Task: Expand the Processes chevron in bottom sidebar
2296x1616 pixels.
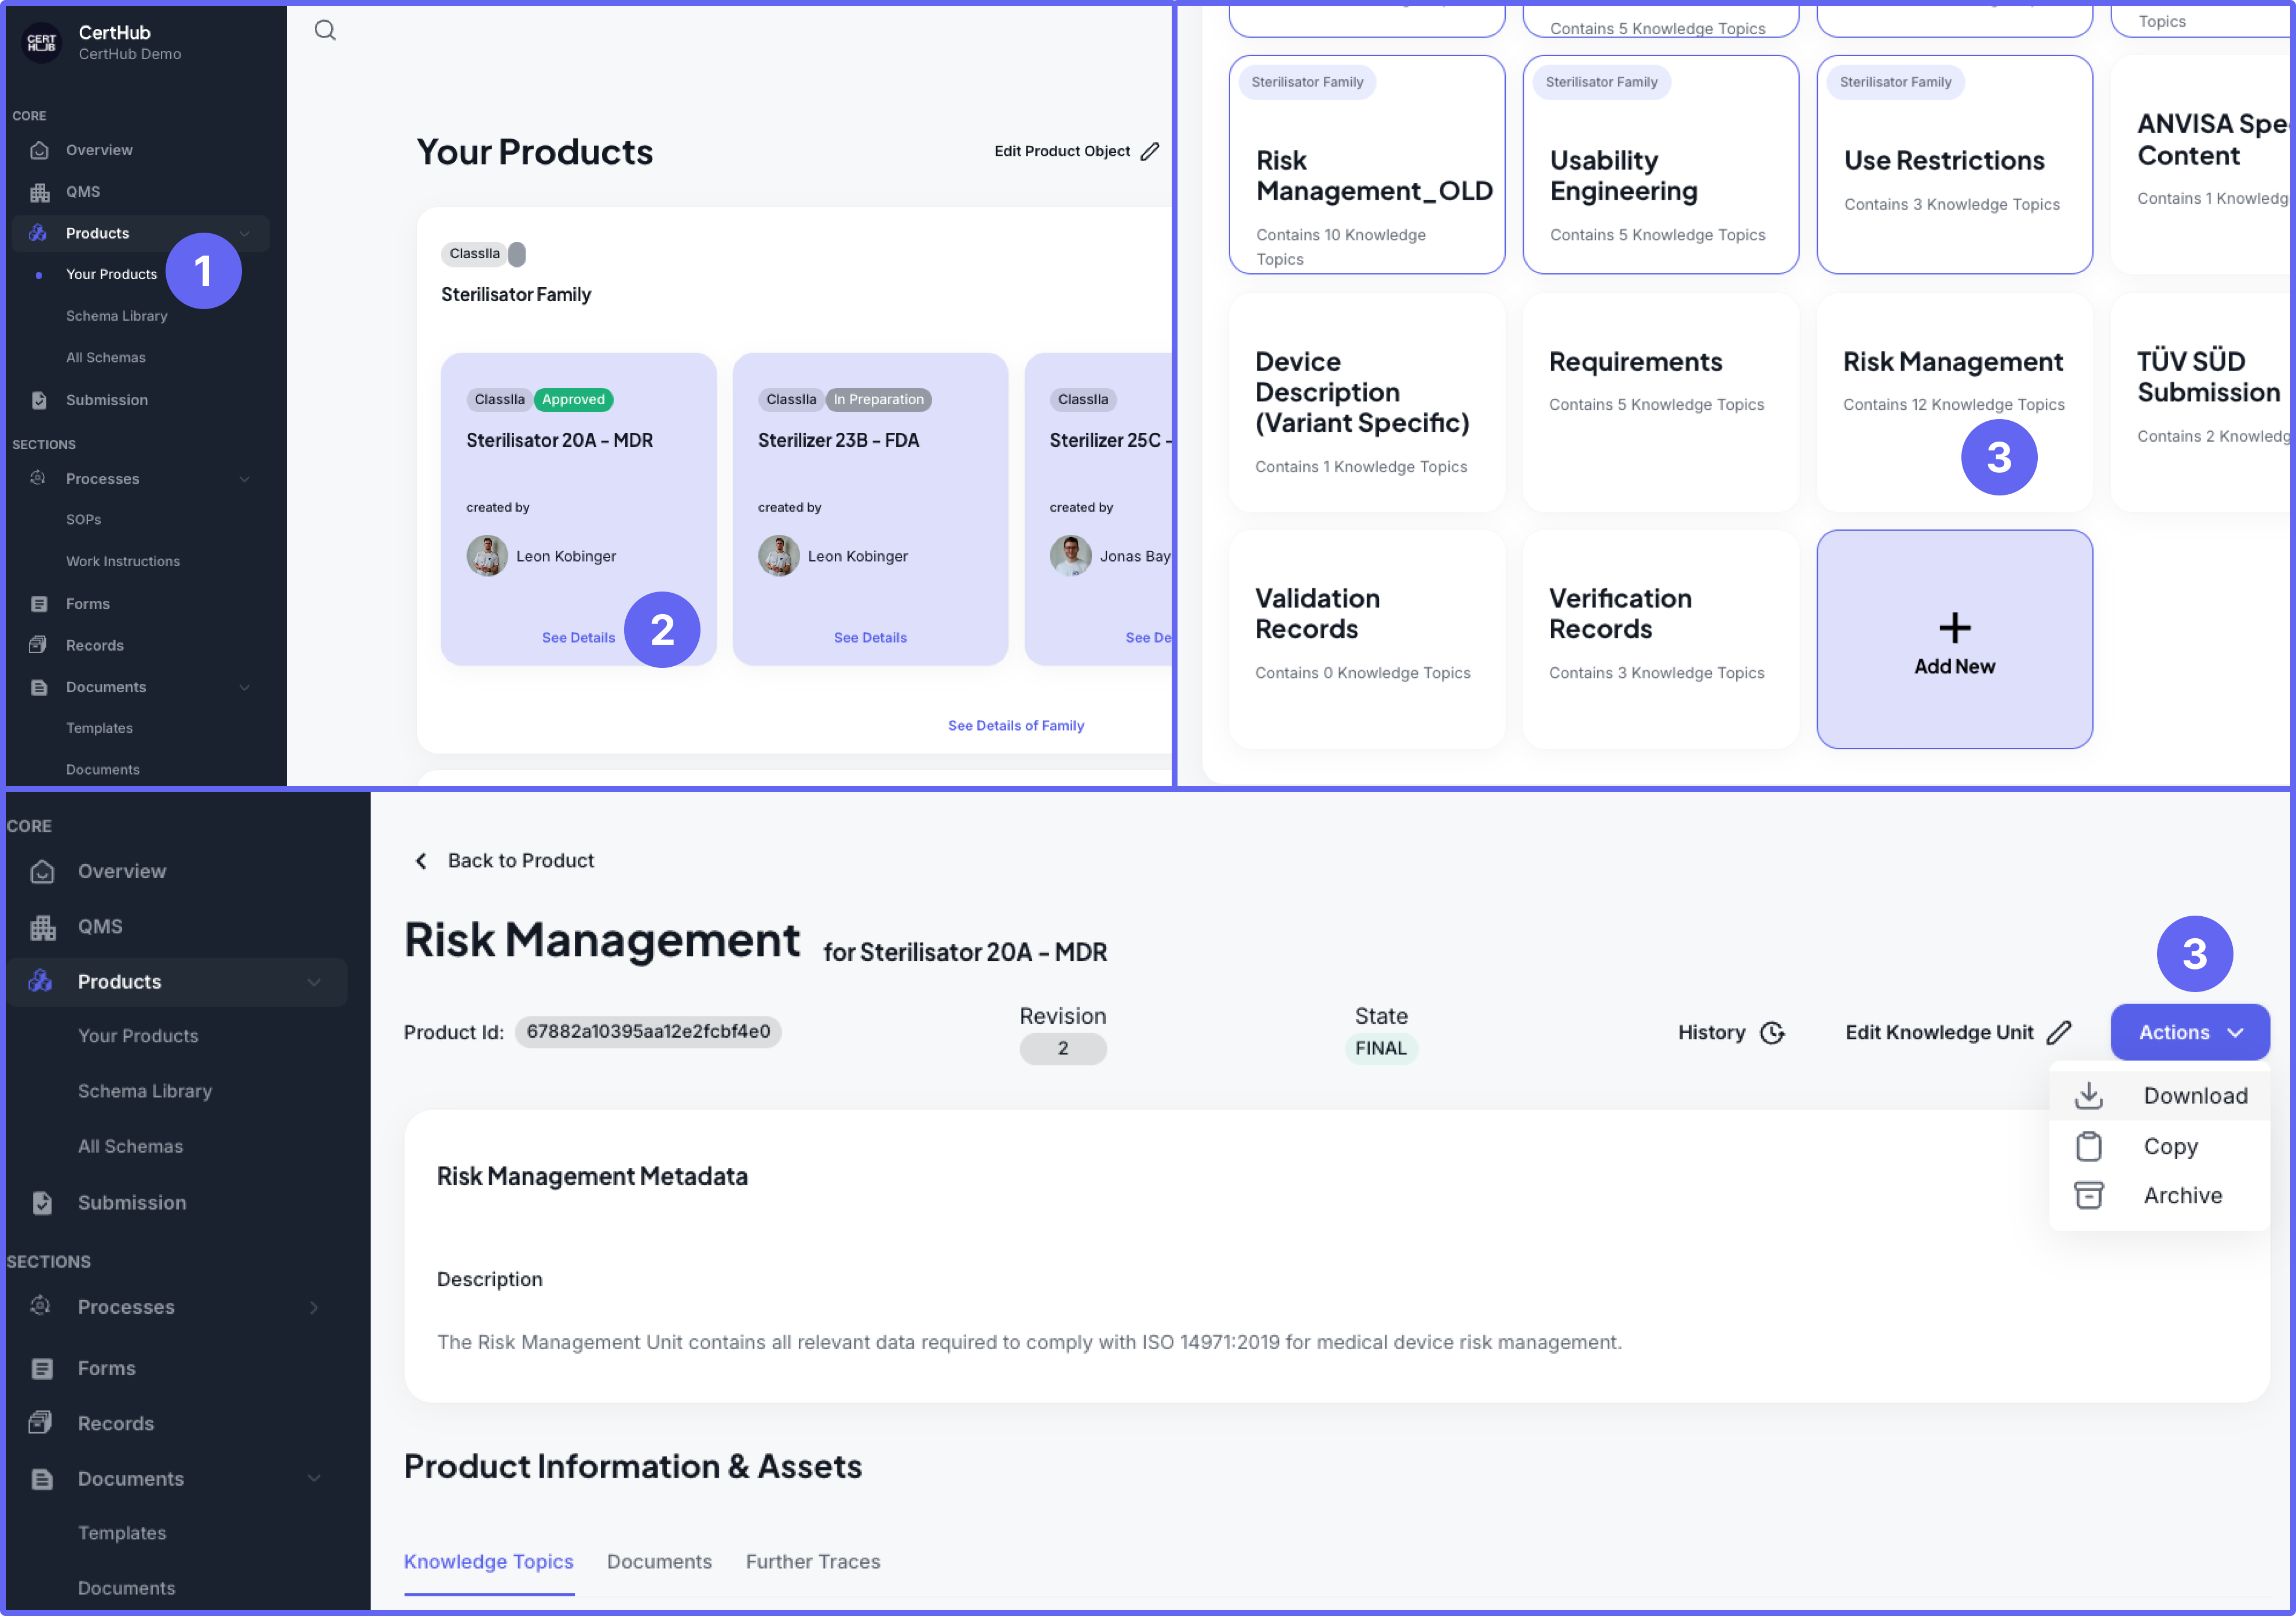Action: tap(314, 1307)
